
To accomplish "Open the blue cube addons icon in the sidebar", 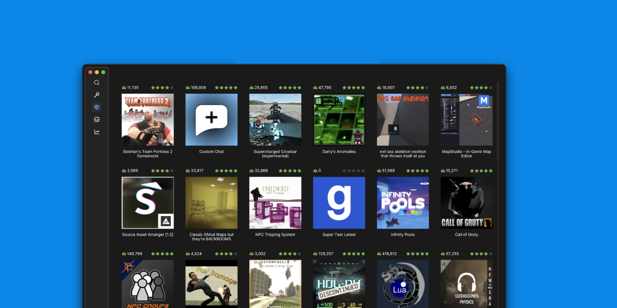I will tap(97, 107).
